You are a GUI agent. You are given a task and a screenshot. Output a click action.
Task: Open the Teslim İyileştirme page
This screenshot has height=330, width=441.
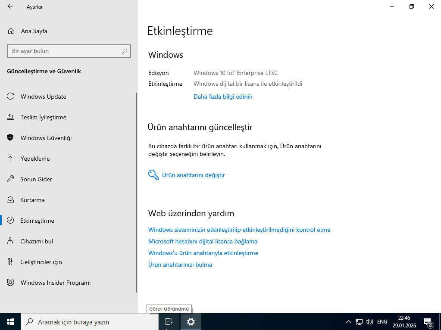pyautogui.click(x=69, y=117)
